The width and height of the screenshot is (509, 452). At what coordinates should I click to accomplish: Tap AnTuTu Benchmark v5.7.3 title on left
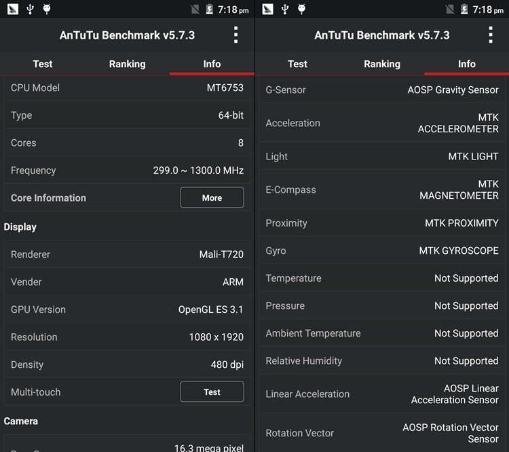pos(128,35)
